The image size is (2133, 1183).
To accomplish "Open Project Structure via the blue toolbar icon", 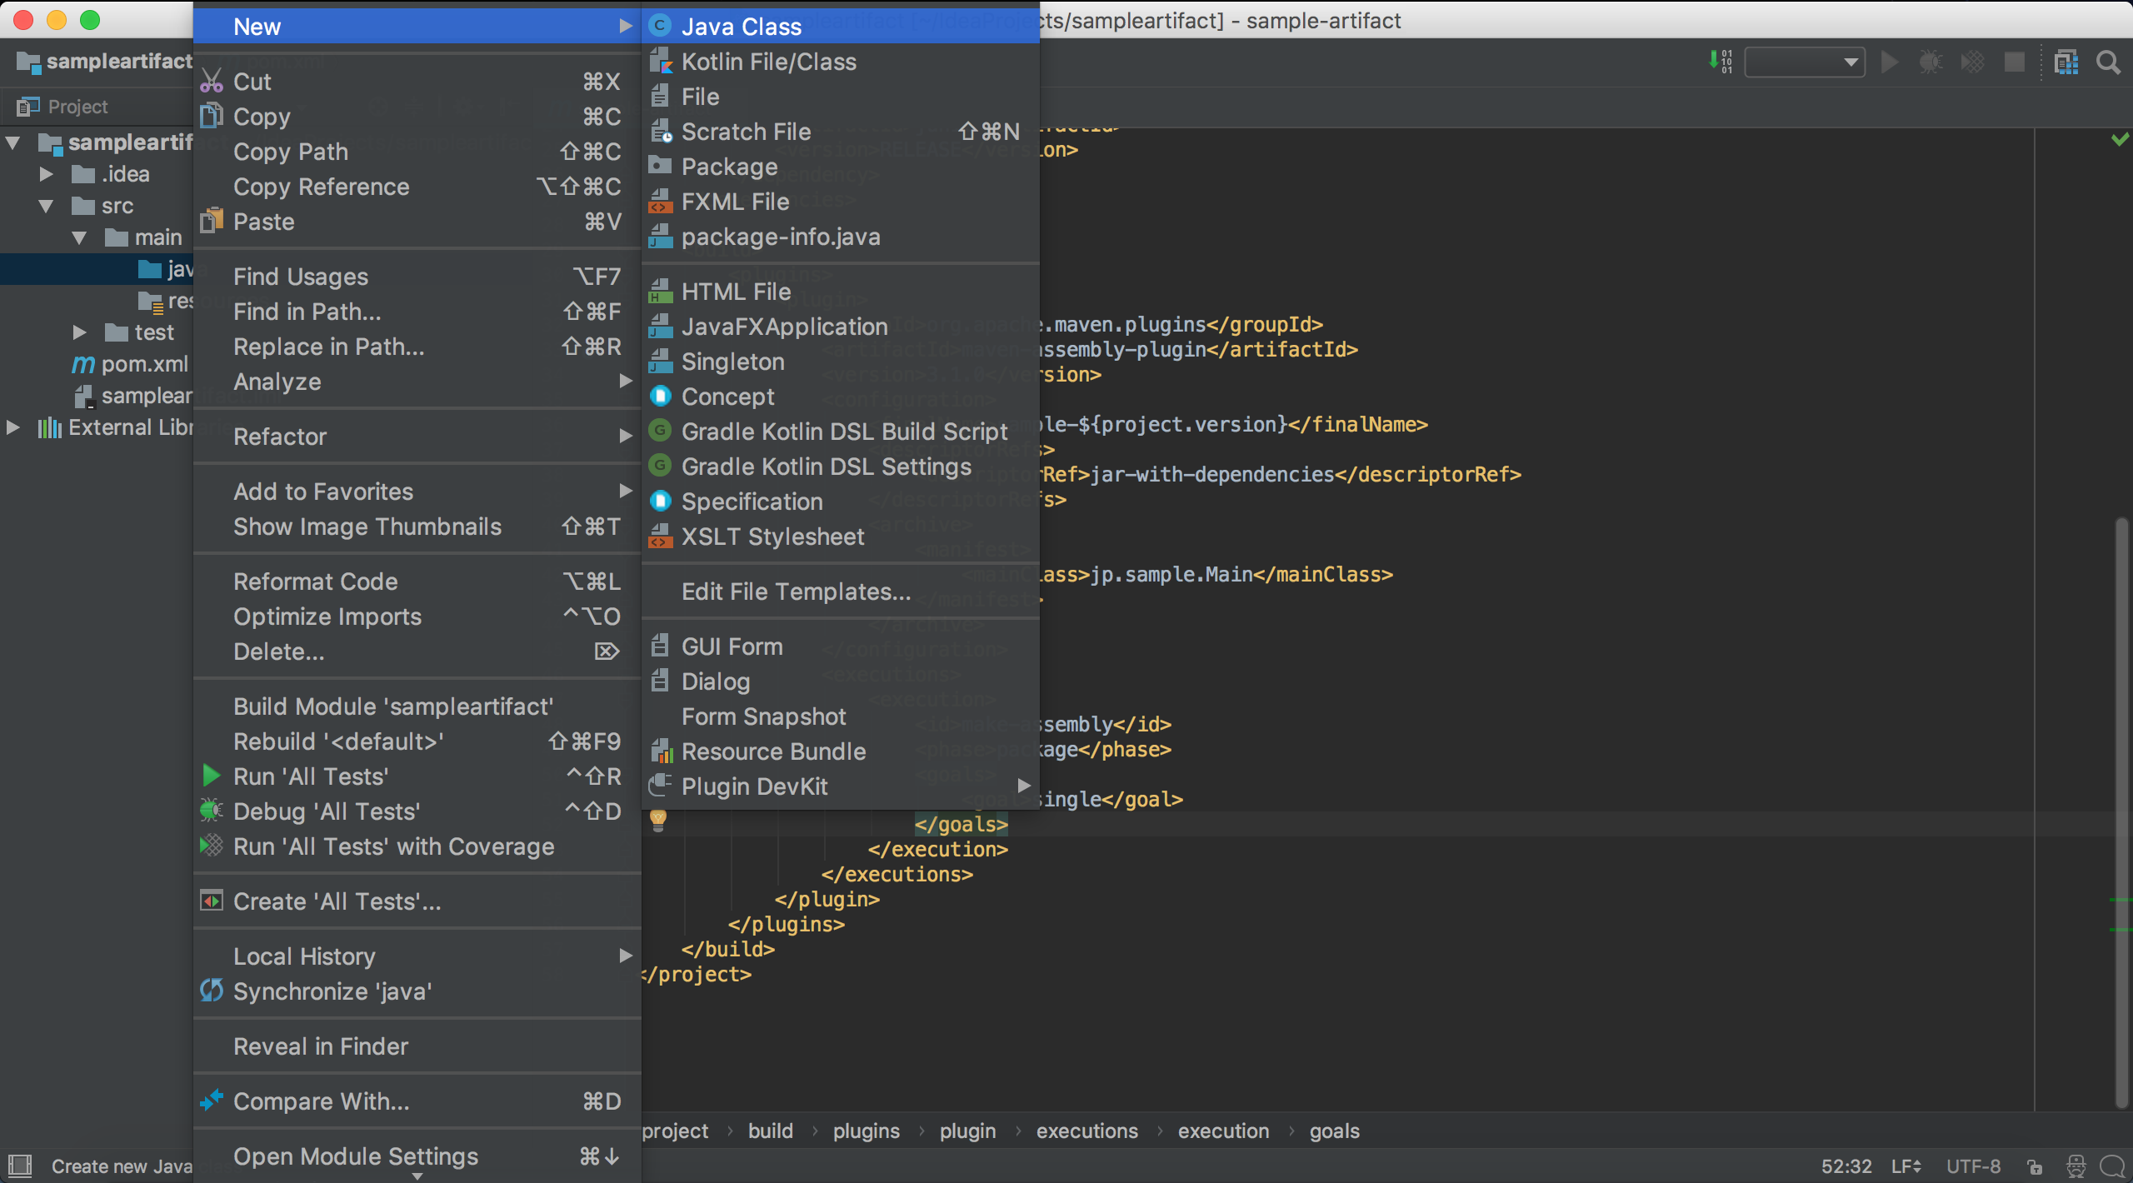I will (x=2068, y=62).
